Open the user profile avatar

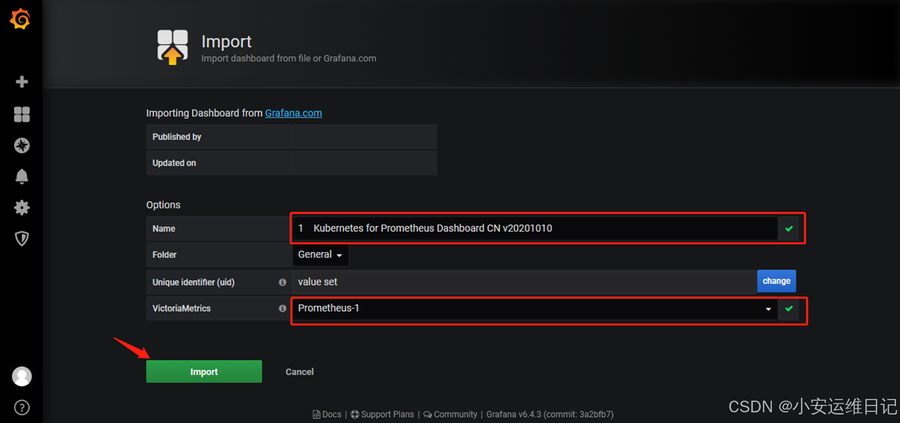click(22, 376)
